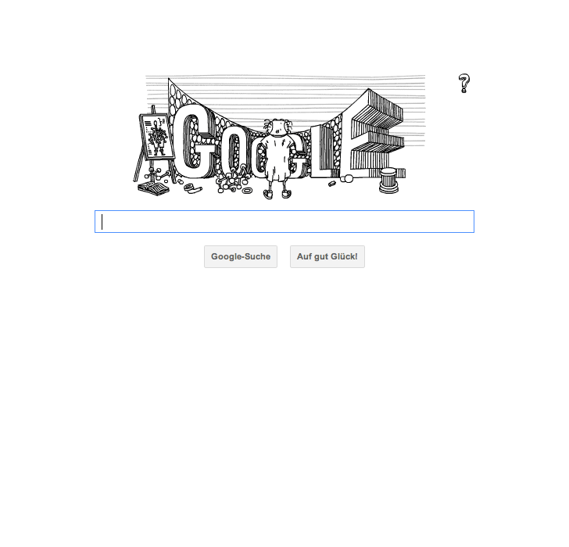This screenshot has width=569, height=547.
Task: Click the two small balls beside letter L
Action: [x=346, y=178]
